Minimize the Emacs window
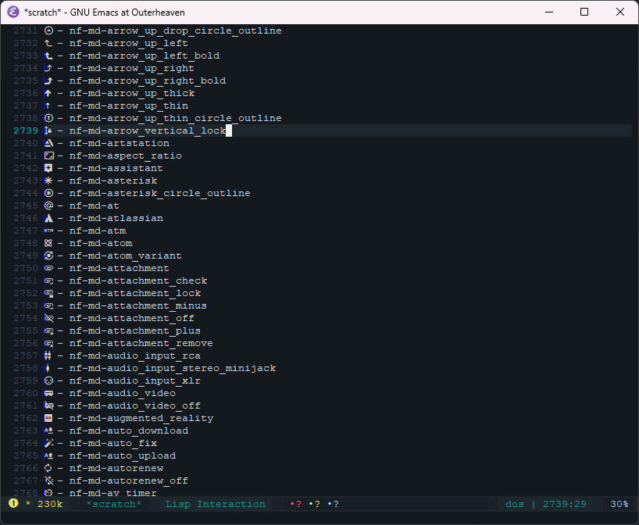Image resolution: width=639 pixels, height=525 pixels. point(549,12)
